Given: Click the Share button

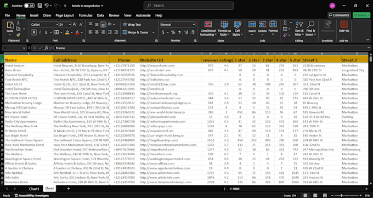Looking at the screenshot, I should pyautogui.click(x=361, y=15).
